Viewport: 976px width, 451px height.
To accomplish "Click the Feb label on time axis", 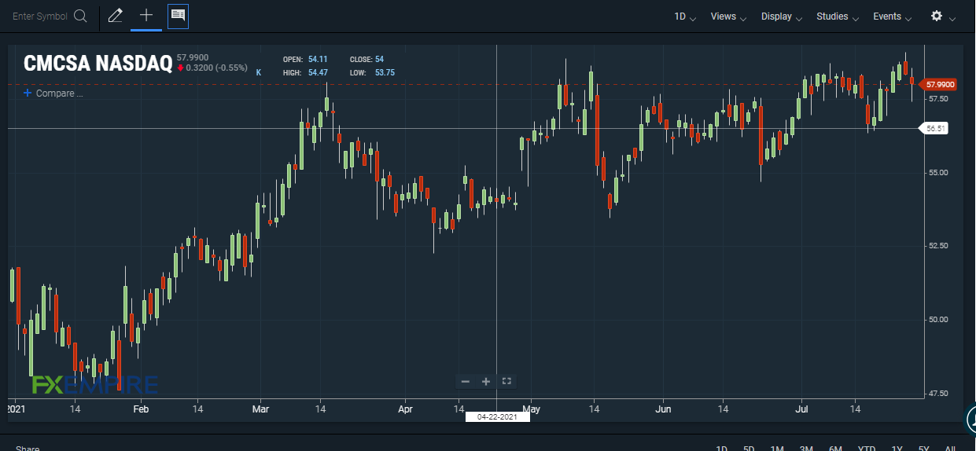I will (x=141, y=409).
